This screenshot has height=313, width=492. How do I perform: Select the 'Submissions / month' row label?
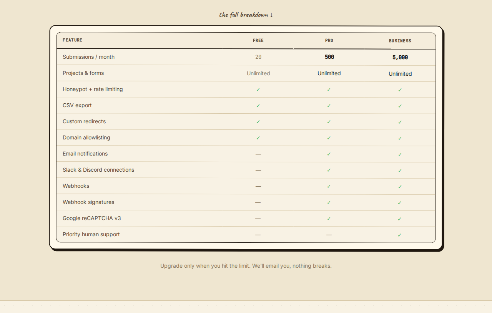(88, 57)
